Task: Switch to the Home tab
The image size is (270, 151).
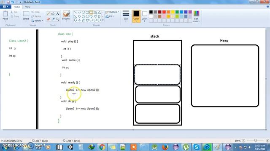Action: 17,7
